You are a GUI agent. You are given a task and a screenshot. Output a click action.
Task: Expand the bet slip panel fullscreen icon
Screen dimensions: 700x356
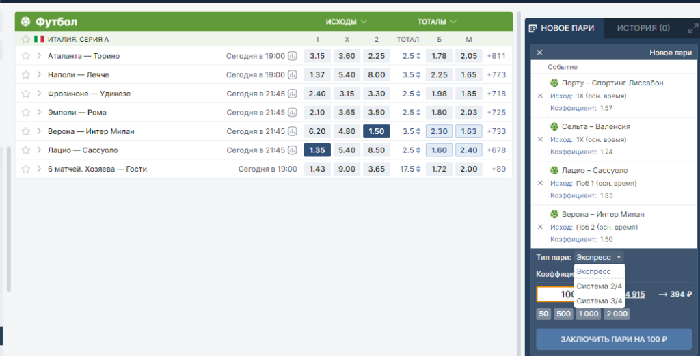click(693, 29)
